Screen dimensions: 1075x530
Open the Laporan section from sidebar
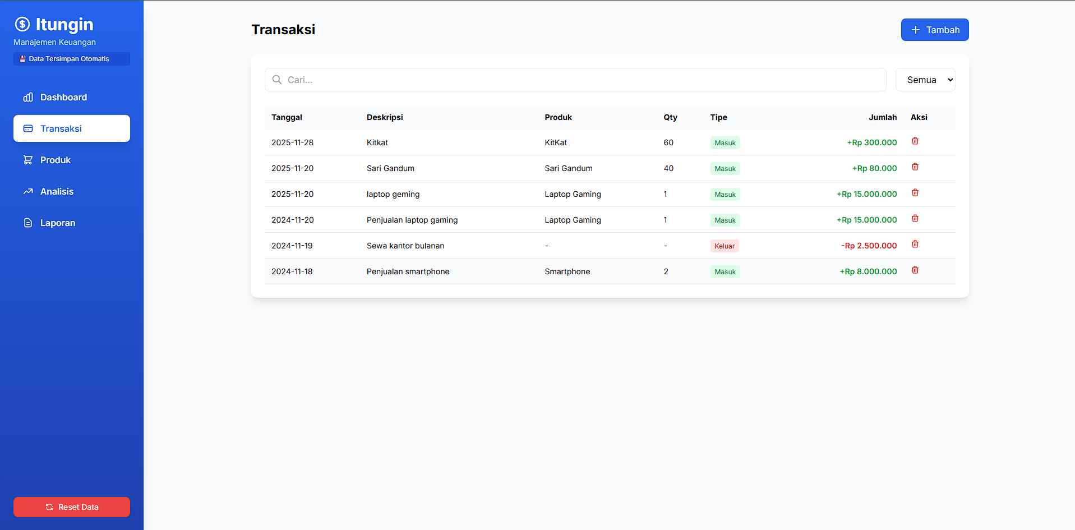click(x=57, y=223)
